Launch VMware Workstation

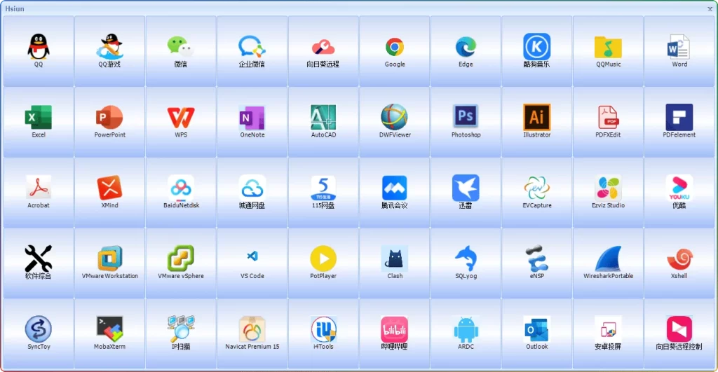(x=109, y=263)
